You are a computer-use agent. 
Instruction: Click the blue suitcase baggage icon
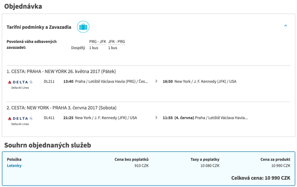tap(83, 27)
